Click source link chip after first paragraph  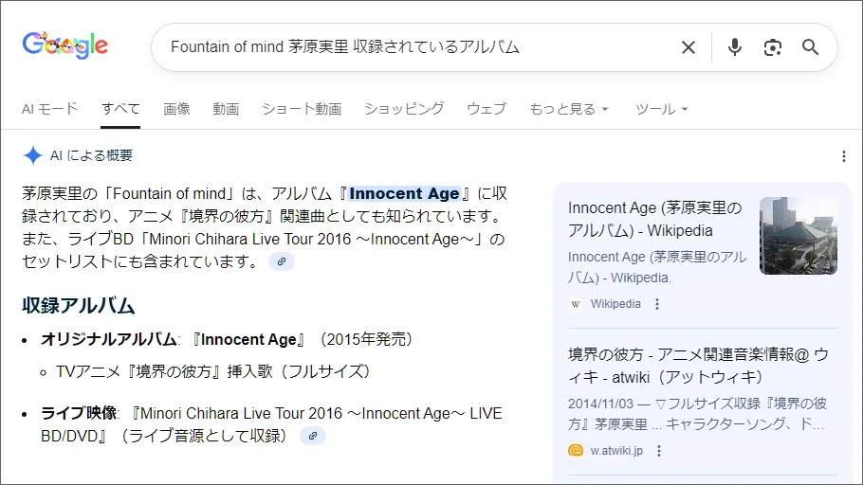282,261
